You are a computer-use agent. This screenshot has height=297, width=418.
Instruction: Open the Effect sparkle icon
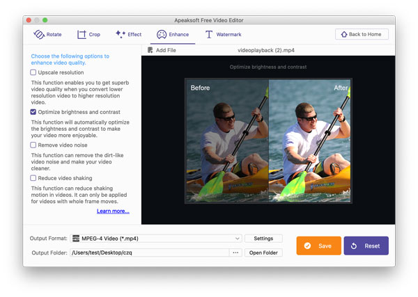[x=121, y=34]
